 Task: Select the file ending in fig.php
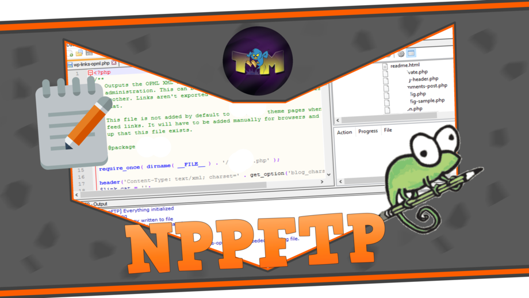coord(417,94)
